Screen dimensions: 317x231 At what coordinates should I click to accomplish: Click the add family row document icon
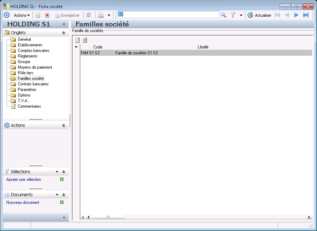tap(77, 40)
